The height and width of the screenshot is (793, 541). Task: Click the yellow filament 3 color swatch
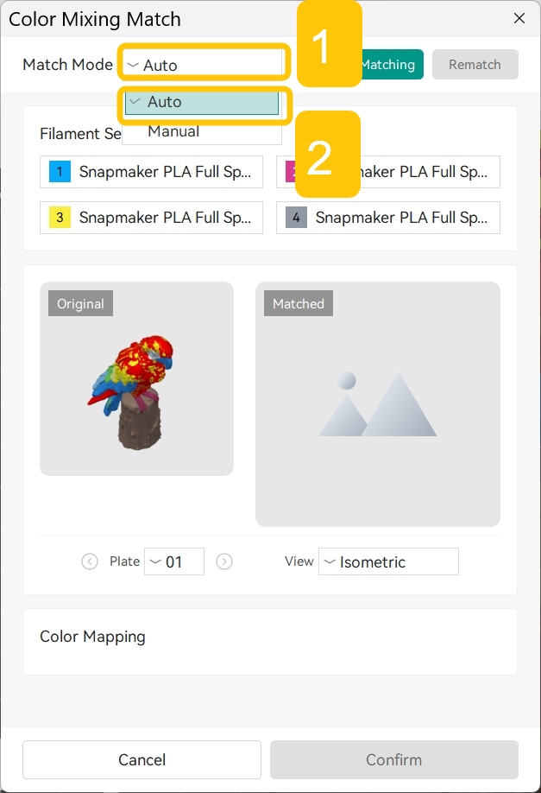click(60, 218)
